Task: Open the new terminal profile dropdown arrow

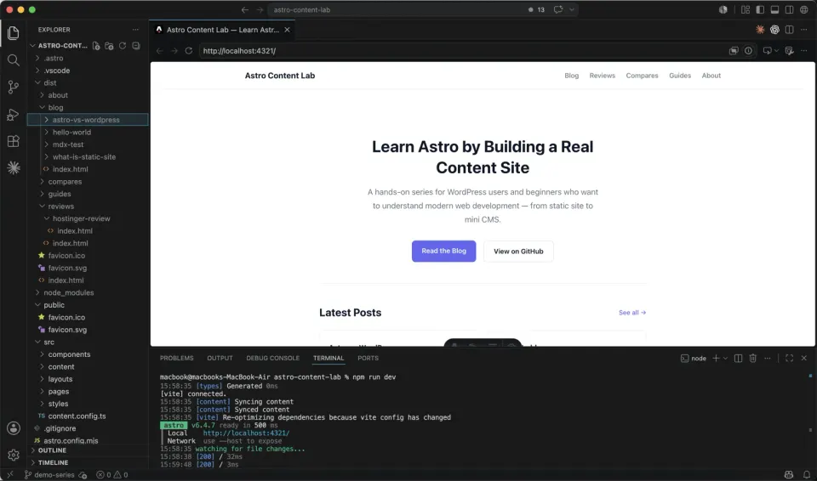Action: click(x=725, y=358)
